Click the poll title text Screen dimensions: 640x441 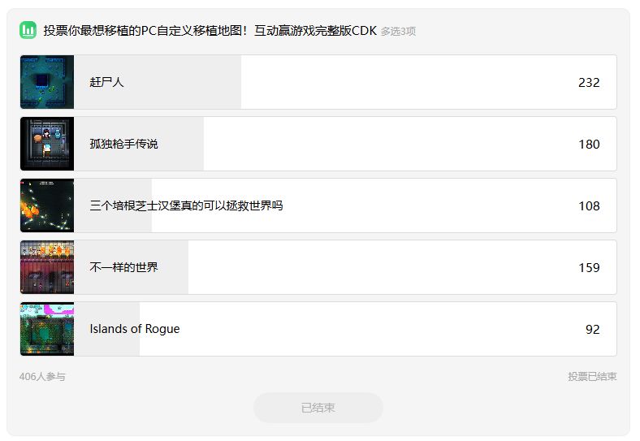coord(210,31)
